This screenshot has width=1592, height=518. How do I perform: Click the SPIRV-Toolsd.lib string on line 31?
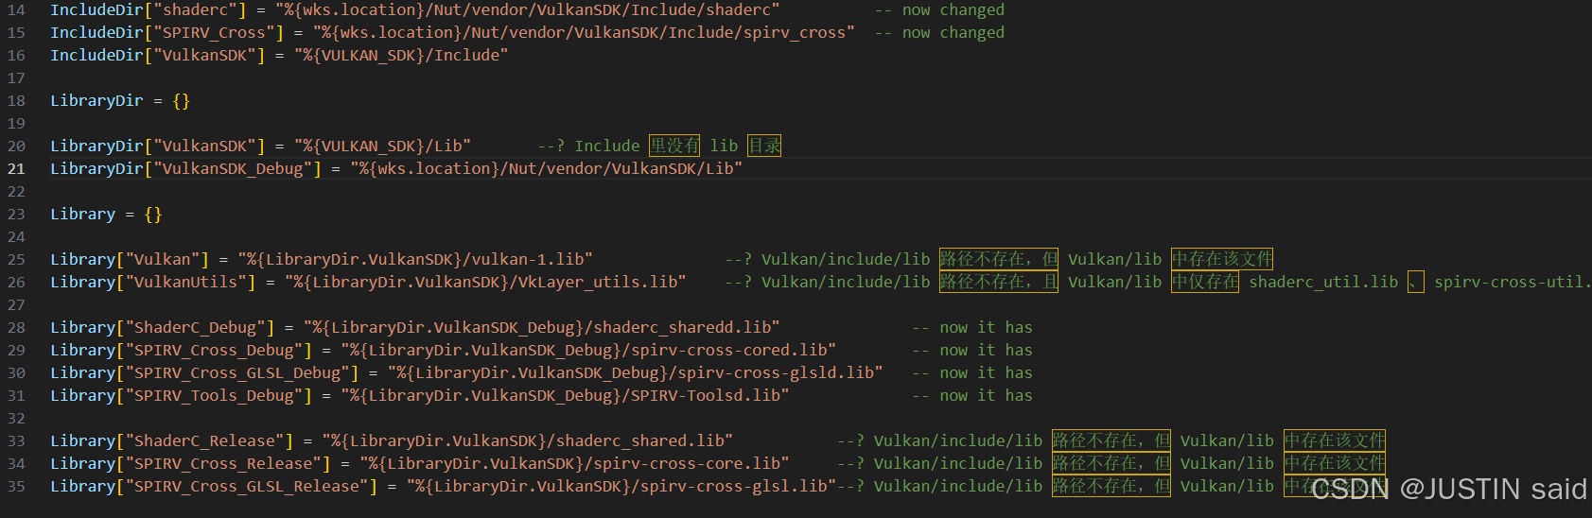[565, 396]
